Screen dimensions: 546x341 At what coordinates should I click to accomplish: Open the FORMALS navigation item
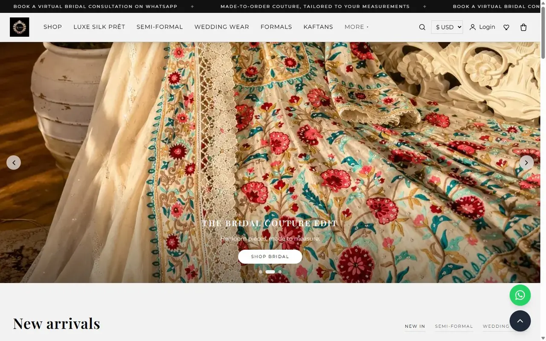click(276, 27)
